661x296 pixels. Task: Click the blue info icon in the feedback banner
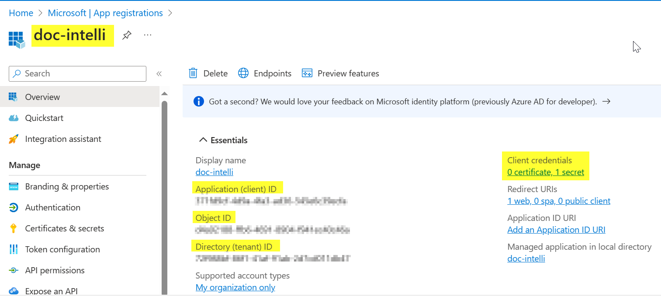tap(198, 102)
